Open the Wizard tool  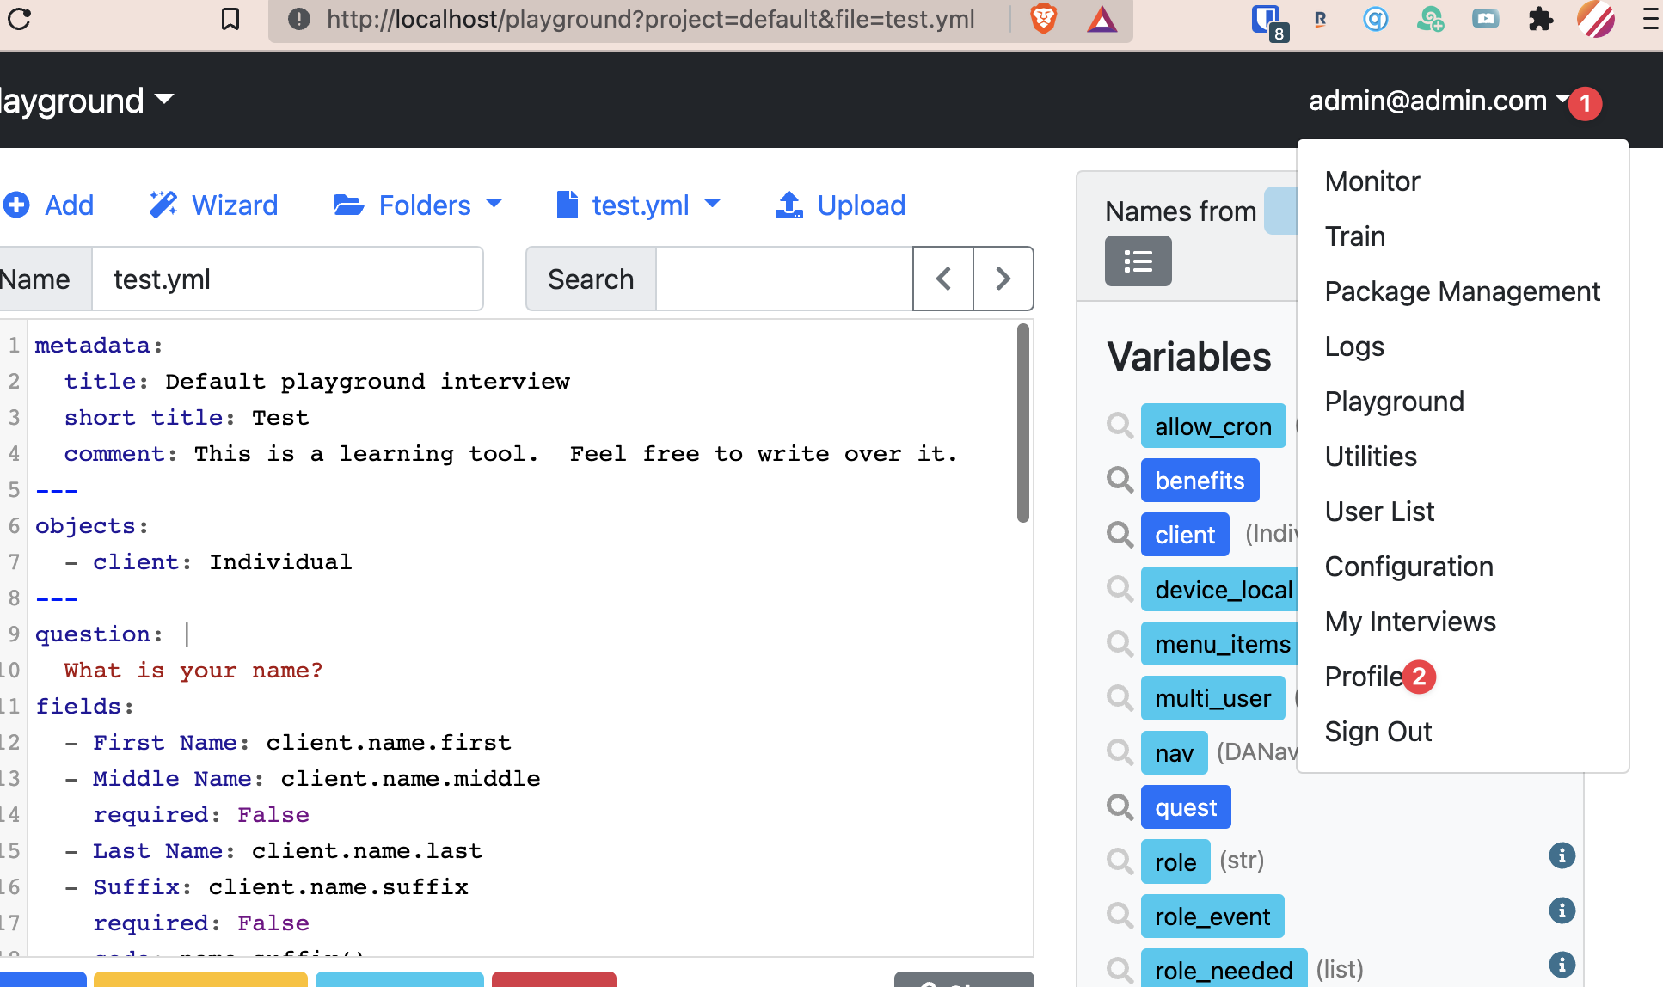214,205
